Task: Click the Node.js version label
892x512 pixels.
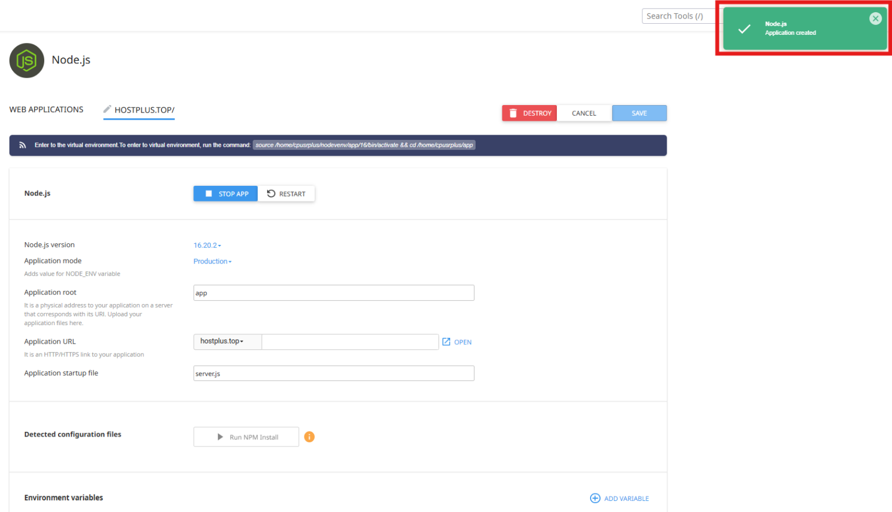Action: click(49, 245)
